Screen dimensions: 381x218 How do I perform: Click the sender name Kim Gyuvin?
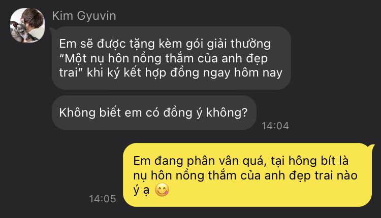pyautogui.click(x=84, y=16)
